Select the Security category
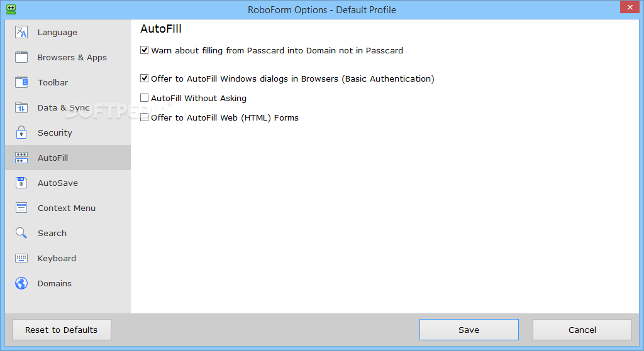644x351 pixels. 68,132
